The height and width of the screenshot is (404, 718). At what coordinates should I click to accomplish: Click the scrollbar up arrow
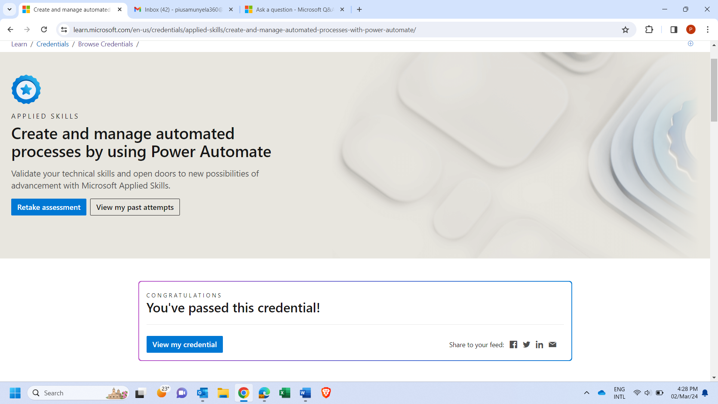click(714, 45)
